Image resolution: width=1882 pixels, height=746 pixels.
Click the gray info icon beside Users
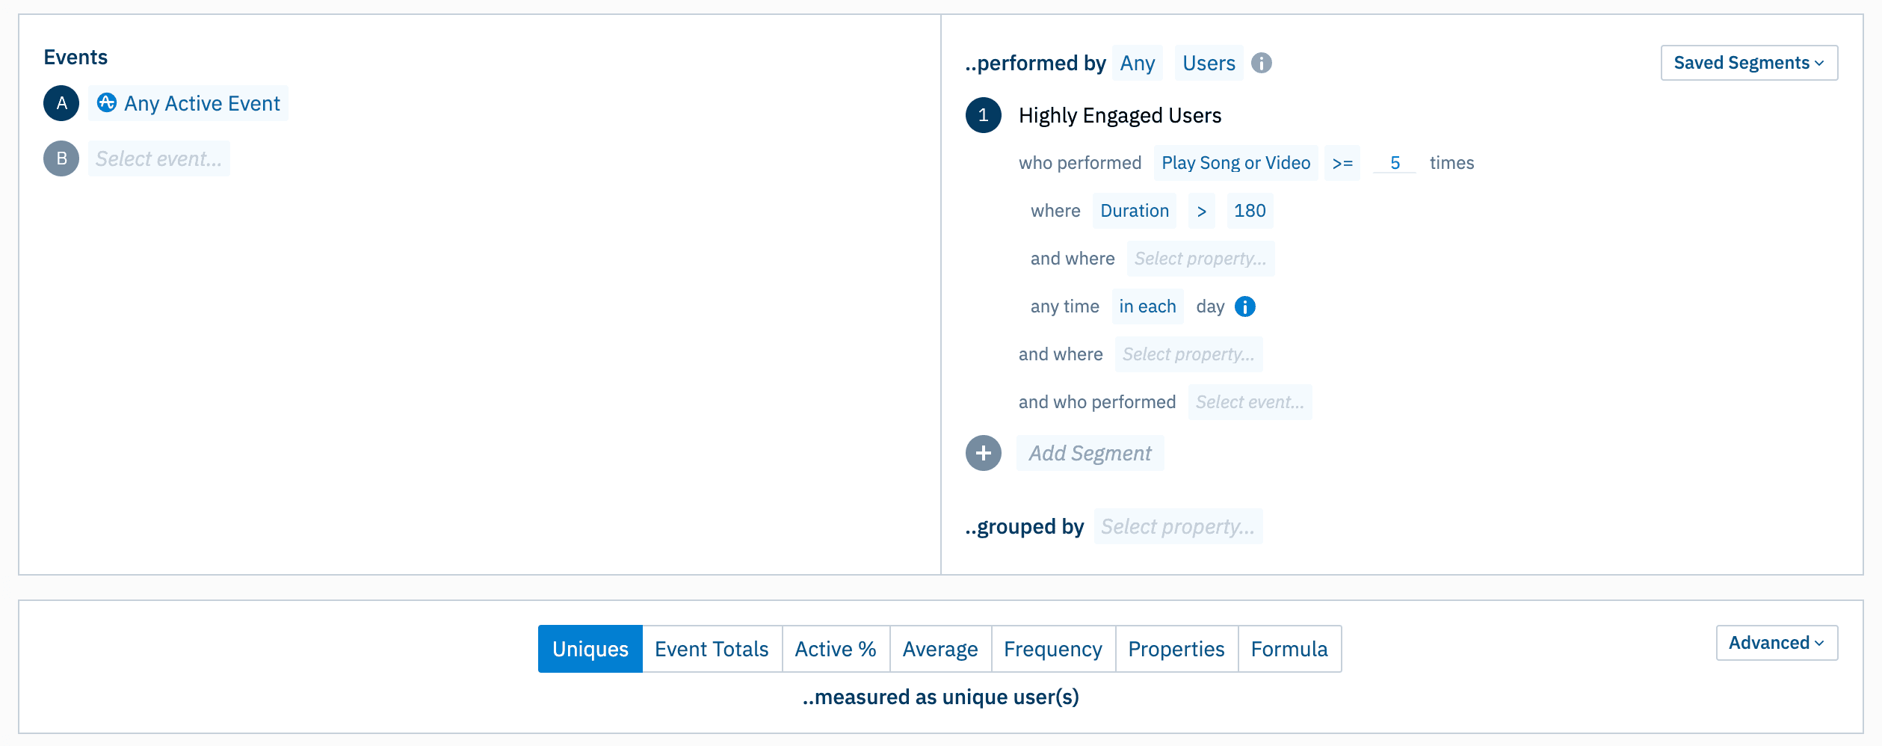(x=1262, y=64)
